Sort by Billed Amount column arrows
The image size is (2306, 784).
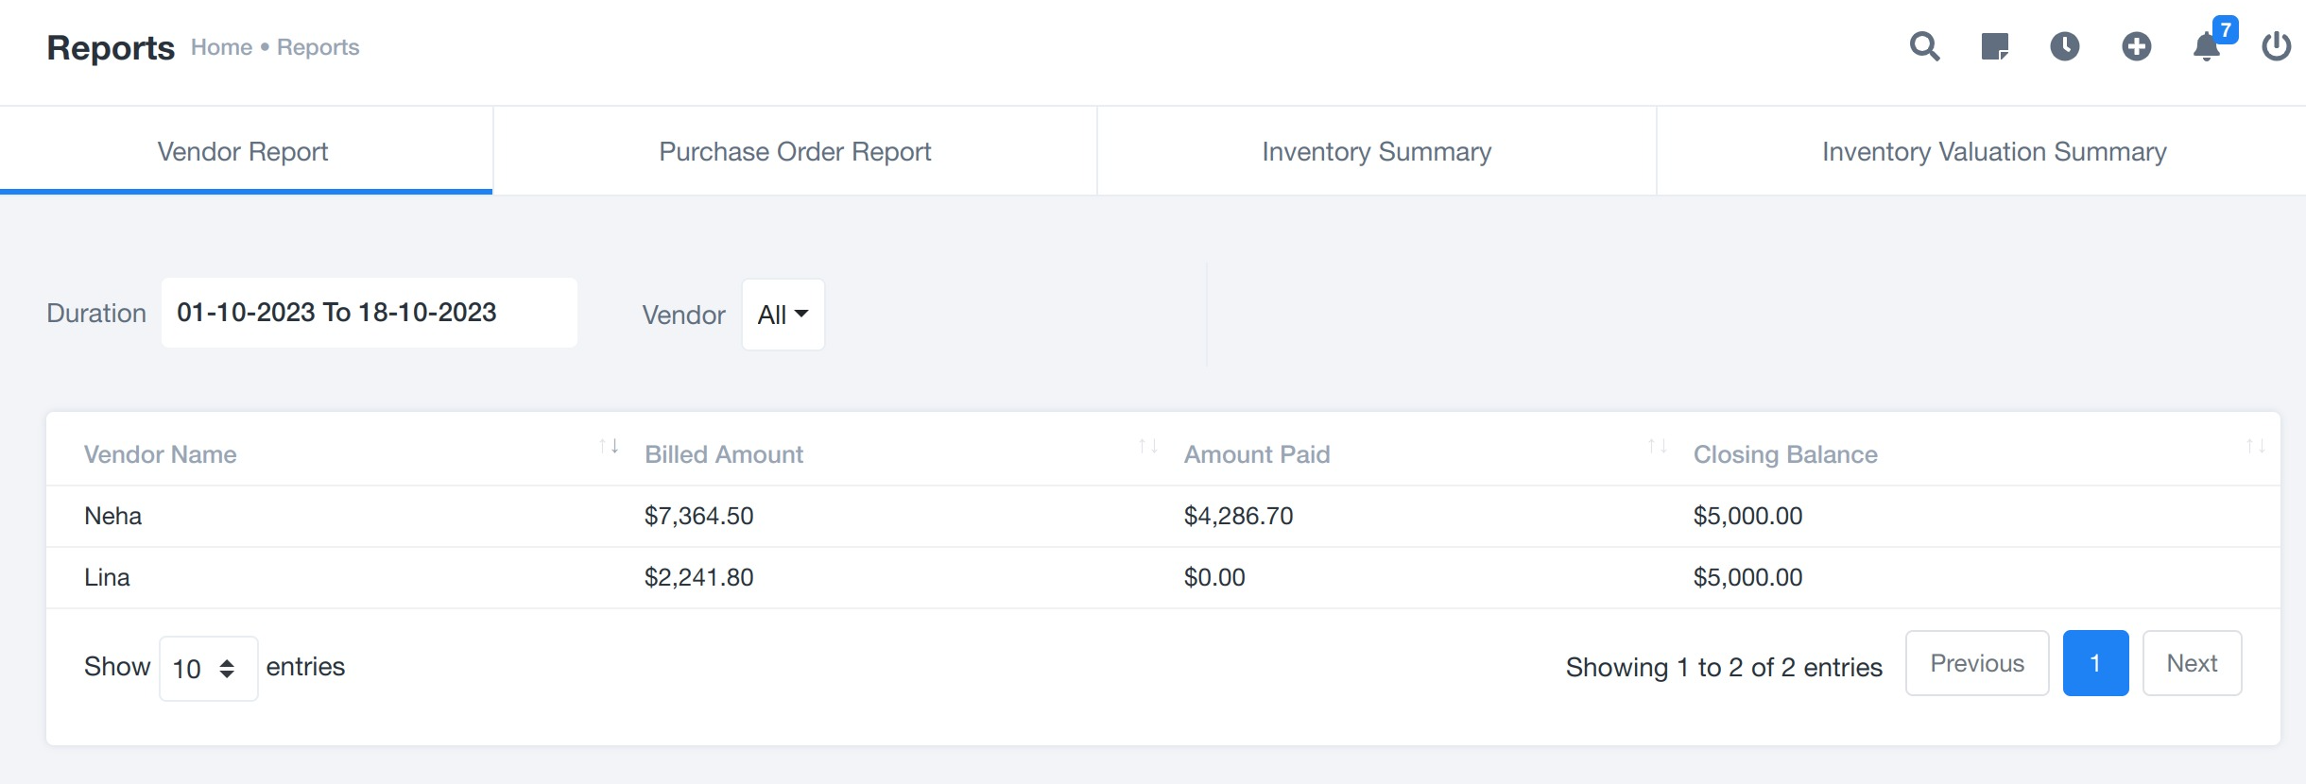click(x=1148, y=446)
